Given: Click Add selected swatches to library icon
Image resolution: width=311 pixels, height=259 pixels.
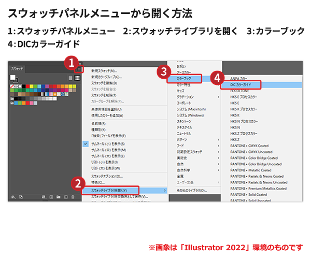Looking at the screenshot, I should pyautogui.click(x=21, y=197).
